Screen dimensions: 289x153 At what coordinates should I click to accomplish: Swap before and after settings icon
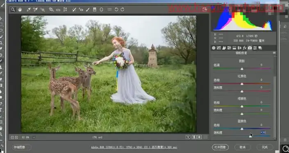(x=199, y=137)
